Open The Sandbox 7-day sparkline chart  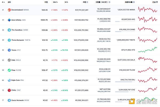tap(148, 30)
